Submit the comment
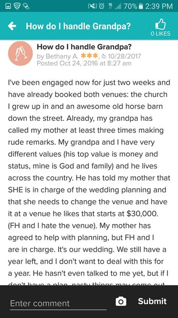The width and height of the screenshot is (178, 318). point(152,301)
